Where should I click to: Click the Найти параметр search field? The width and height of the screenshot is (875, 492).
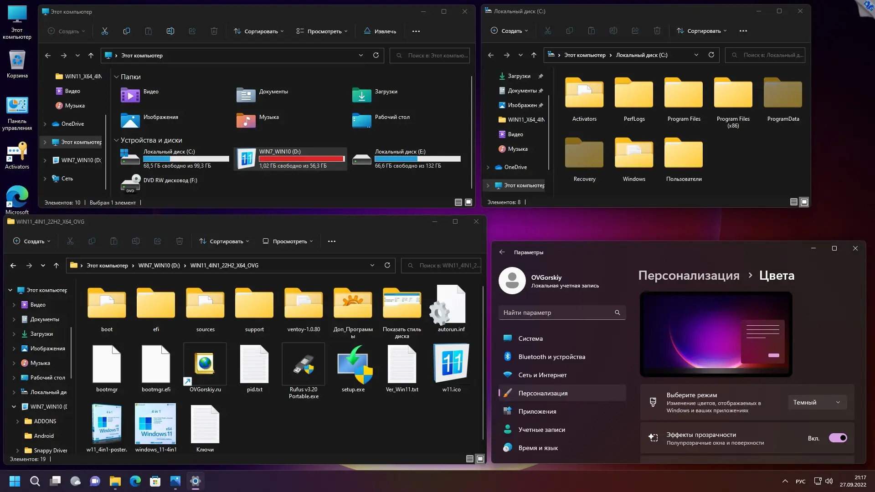click(556, 313)
